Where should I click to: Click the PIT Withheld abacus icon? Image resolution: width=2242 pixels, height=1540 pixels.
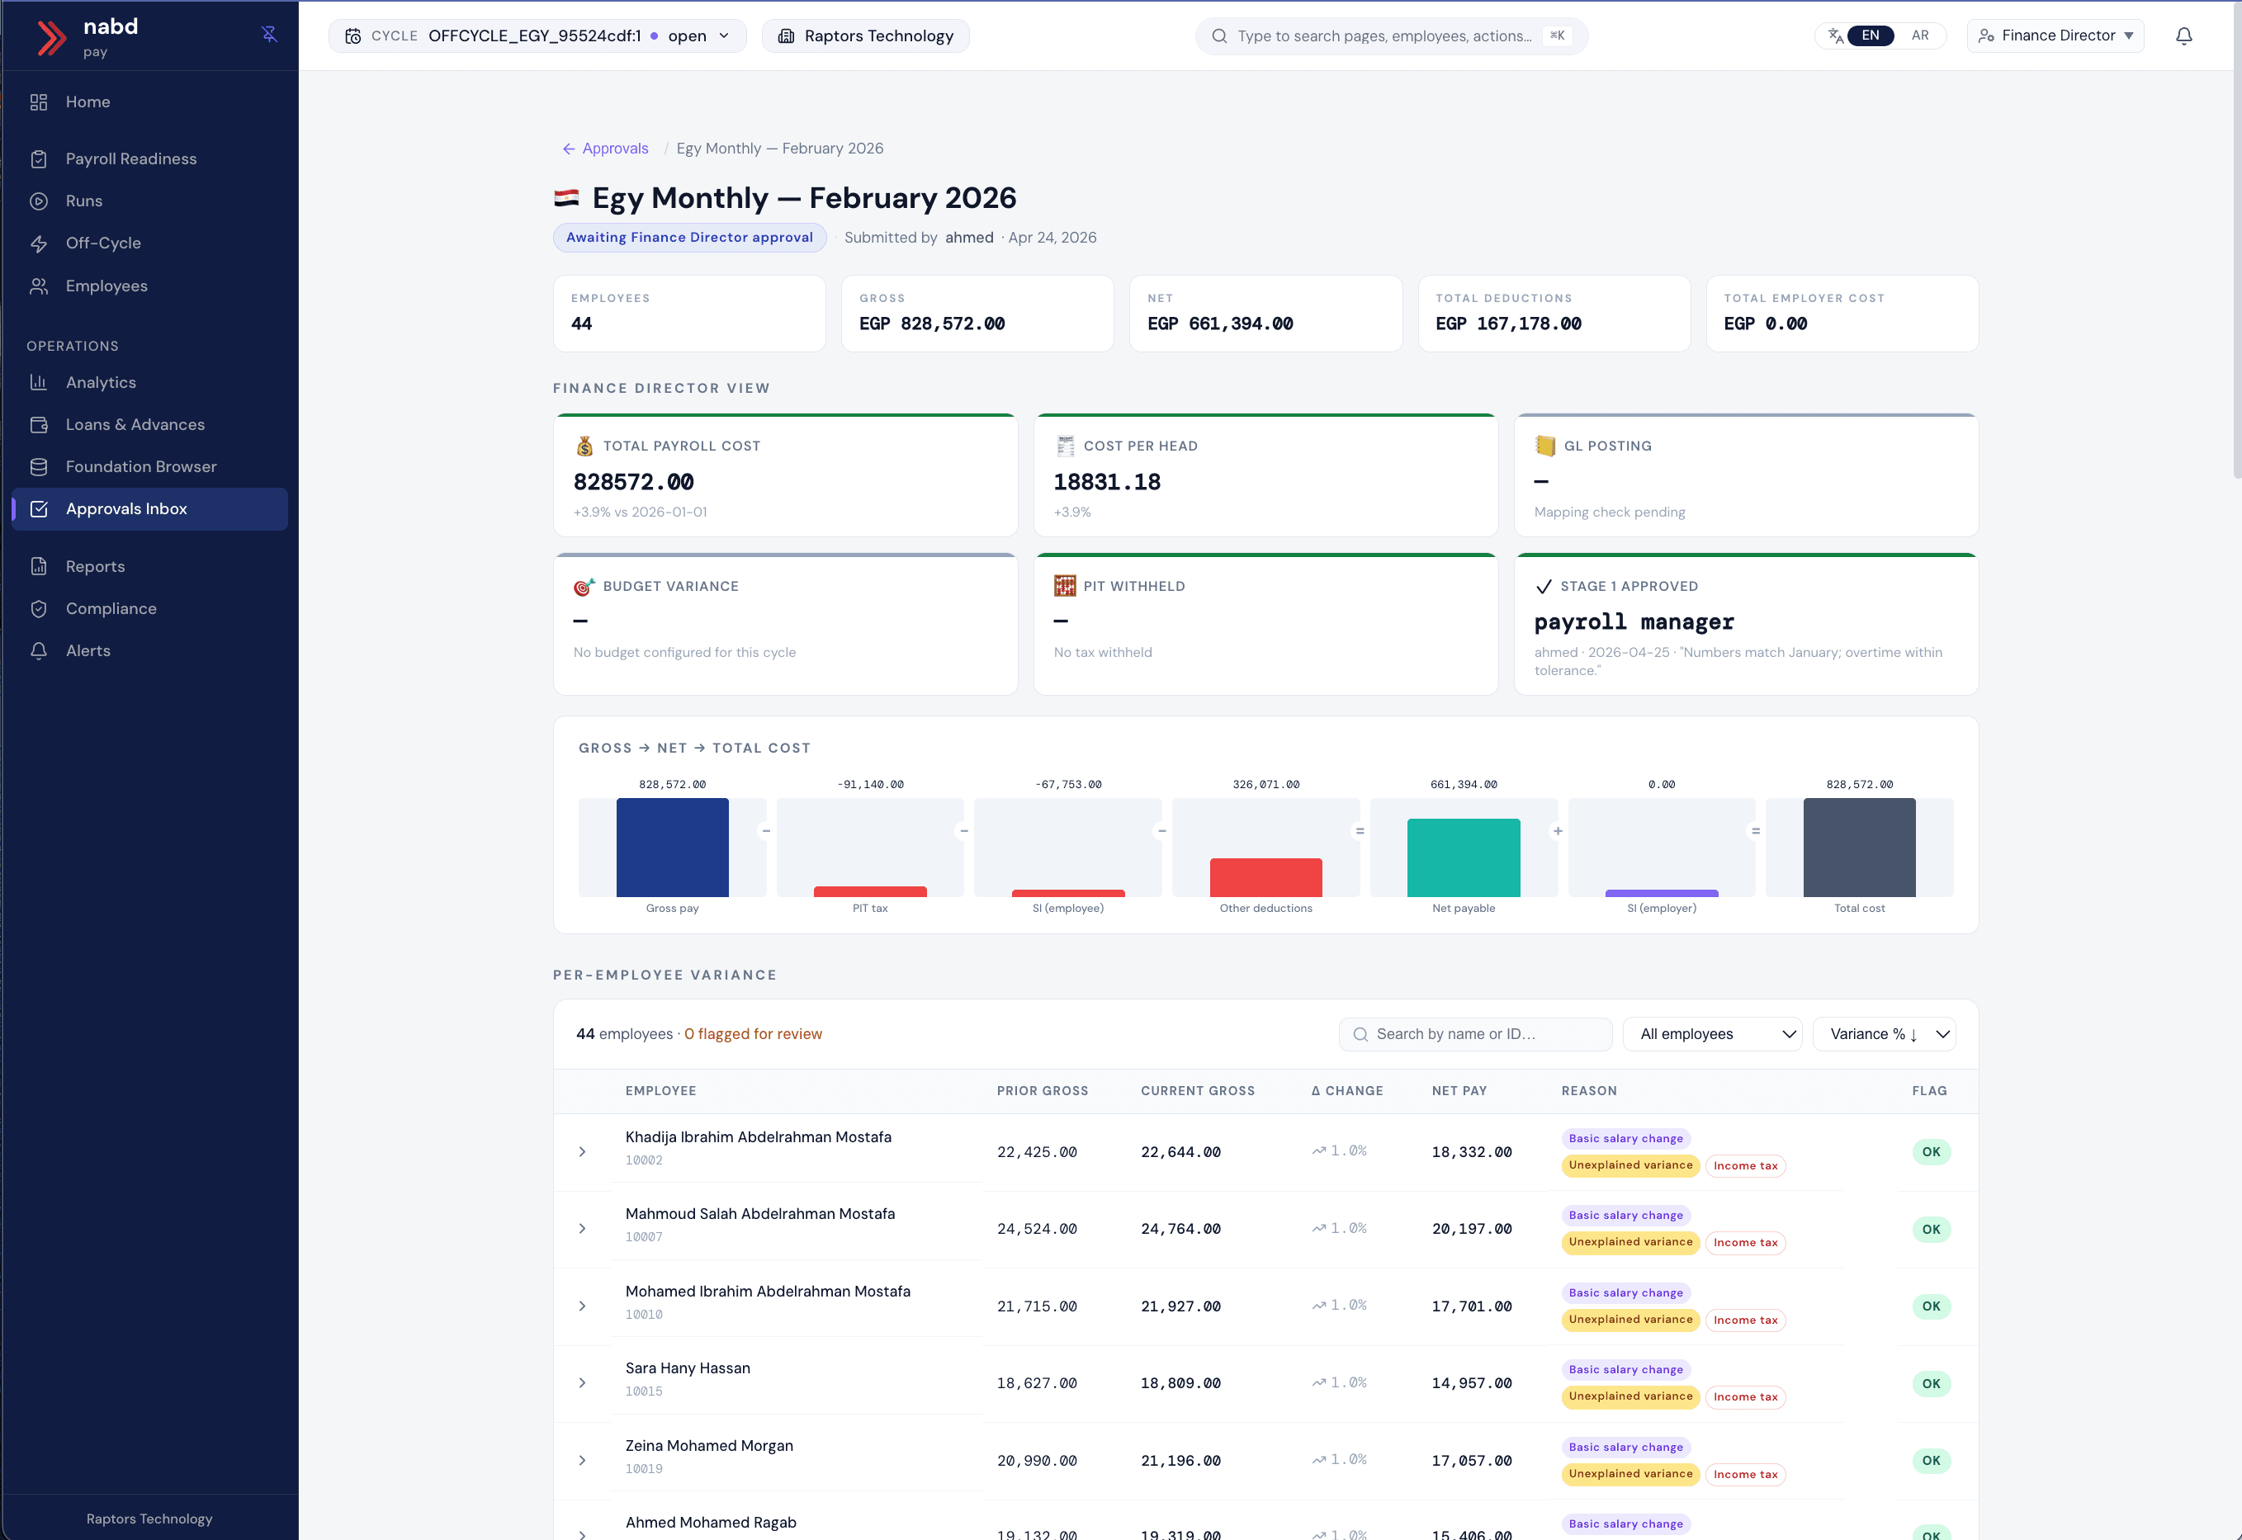tap(1065, 586)
